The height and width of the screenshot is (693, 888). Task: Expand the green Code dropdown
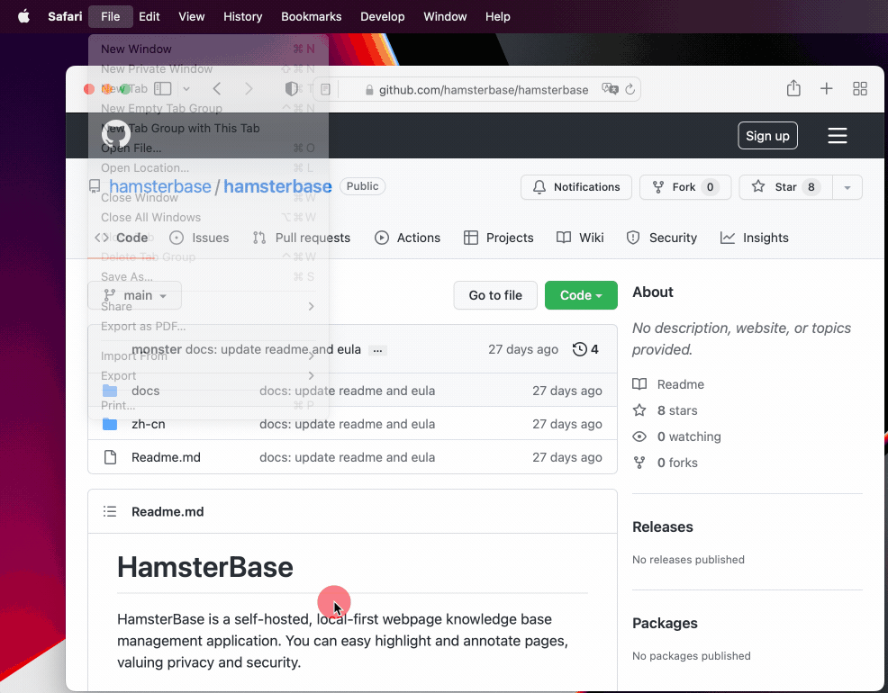(581, 295)
